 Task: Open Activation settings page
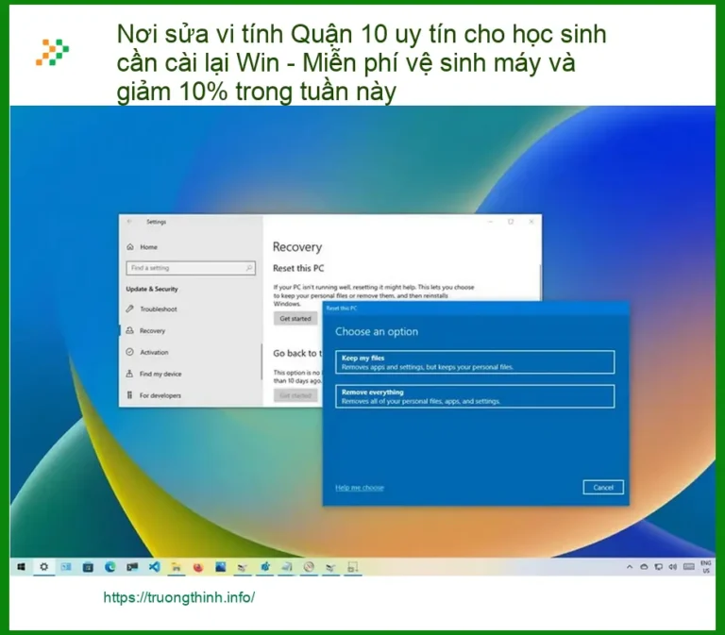(x=154, y=352)
